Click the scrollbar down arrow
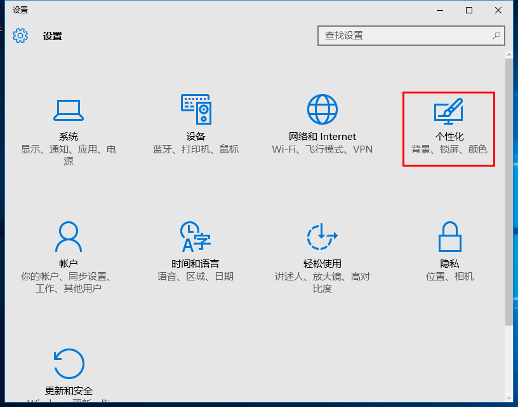The image size is (518, 407). 509,398
